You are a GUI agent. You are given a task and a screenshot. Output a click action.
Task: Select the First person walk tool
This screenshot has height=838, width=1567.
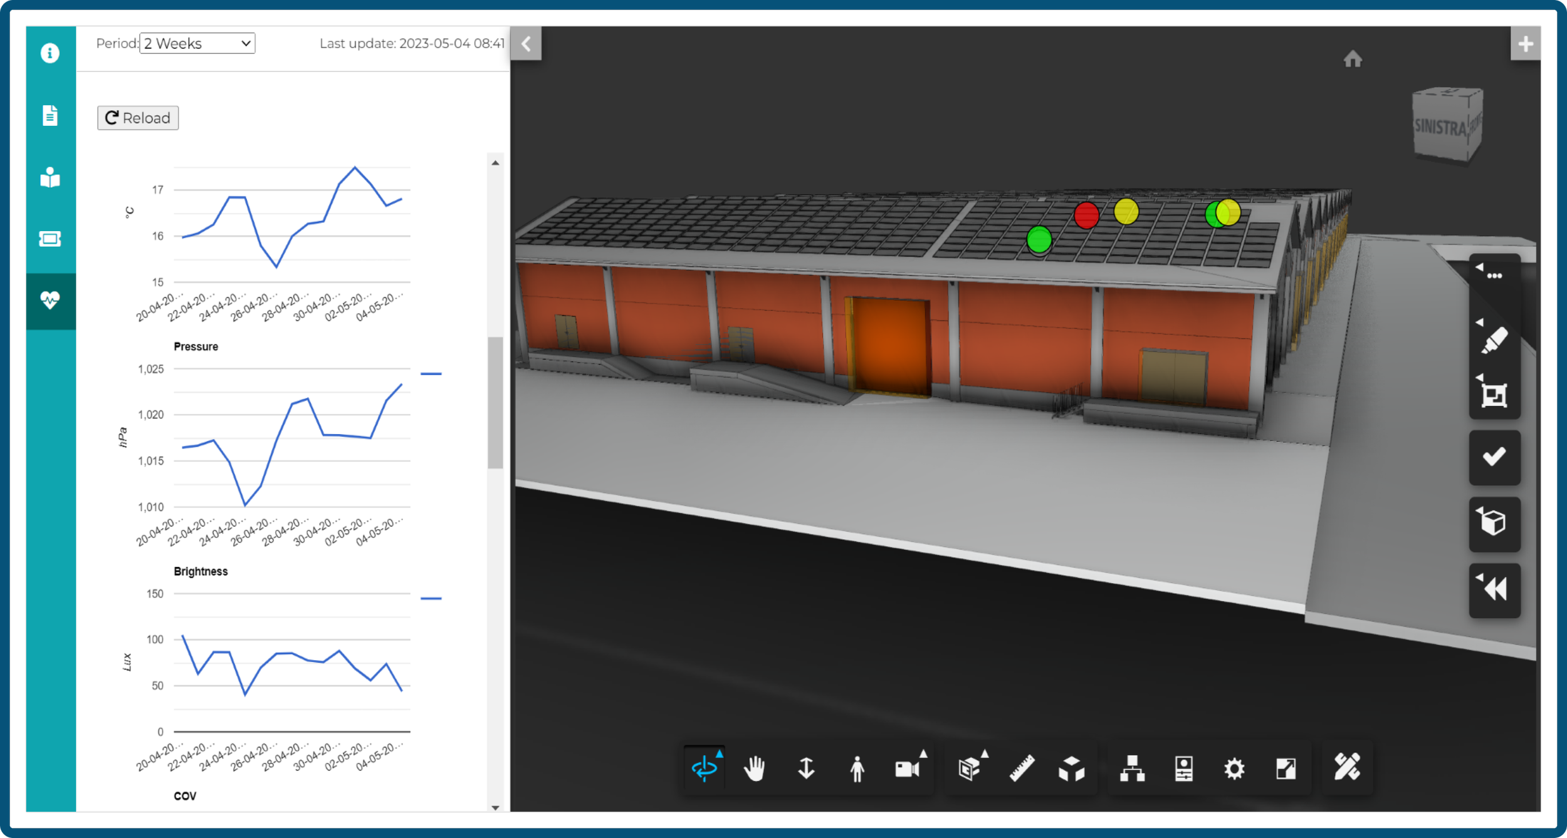coord(857,768)
